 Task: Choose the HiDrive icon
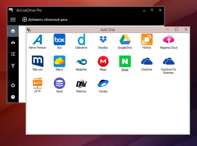coord(147,39)
